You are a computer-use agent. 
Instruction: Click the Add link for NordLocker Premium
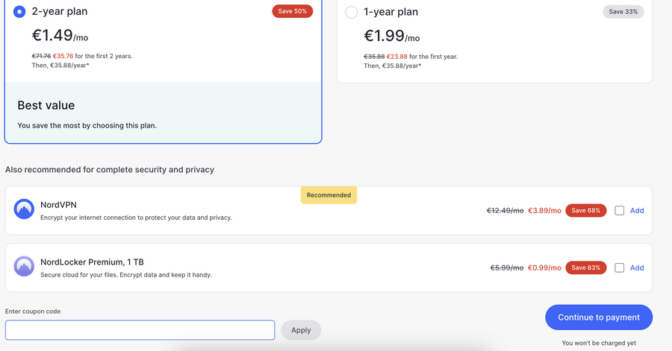point(637,268)
